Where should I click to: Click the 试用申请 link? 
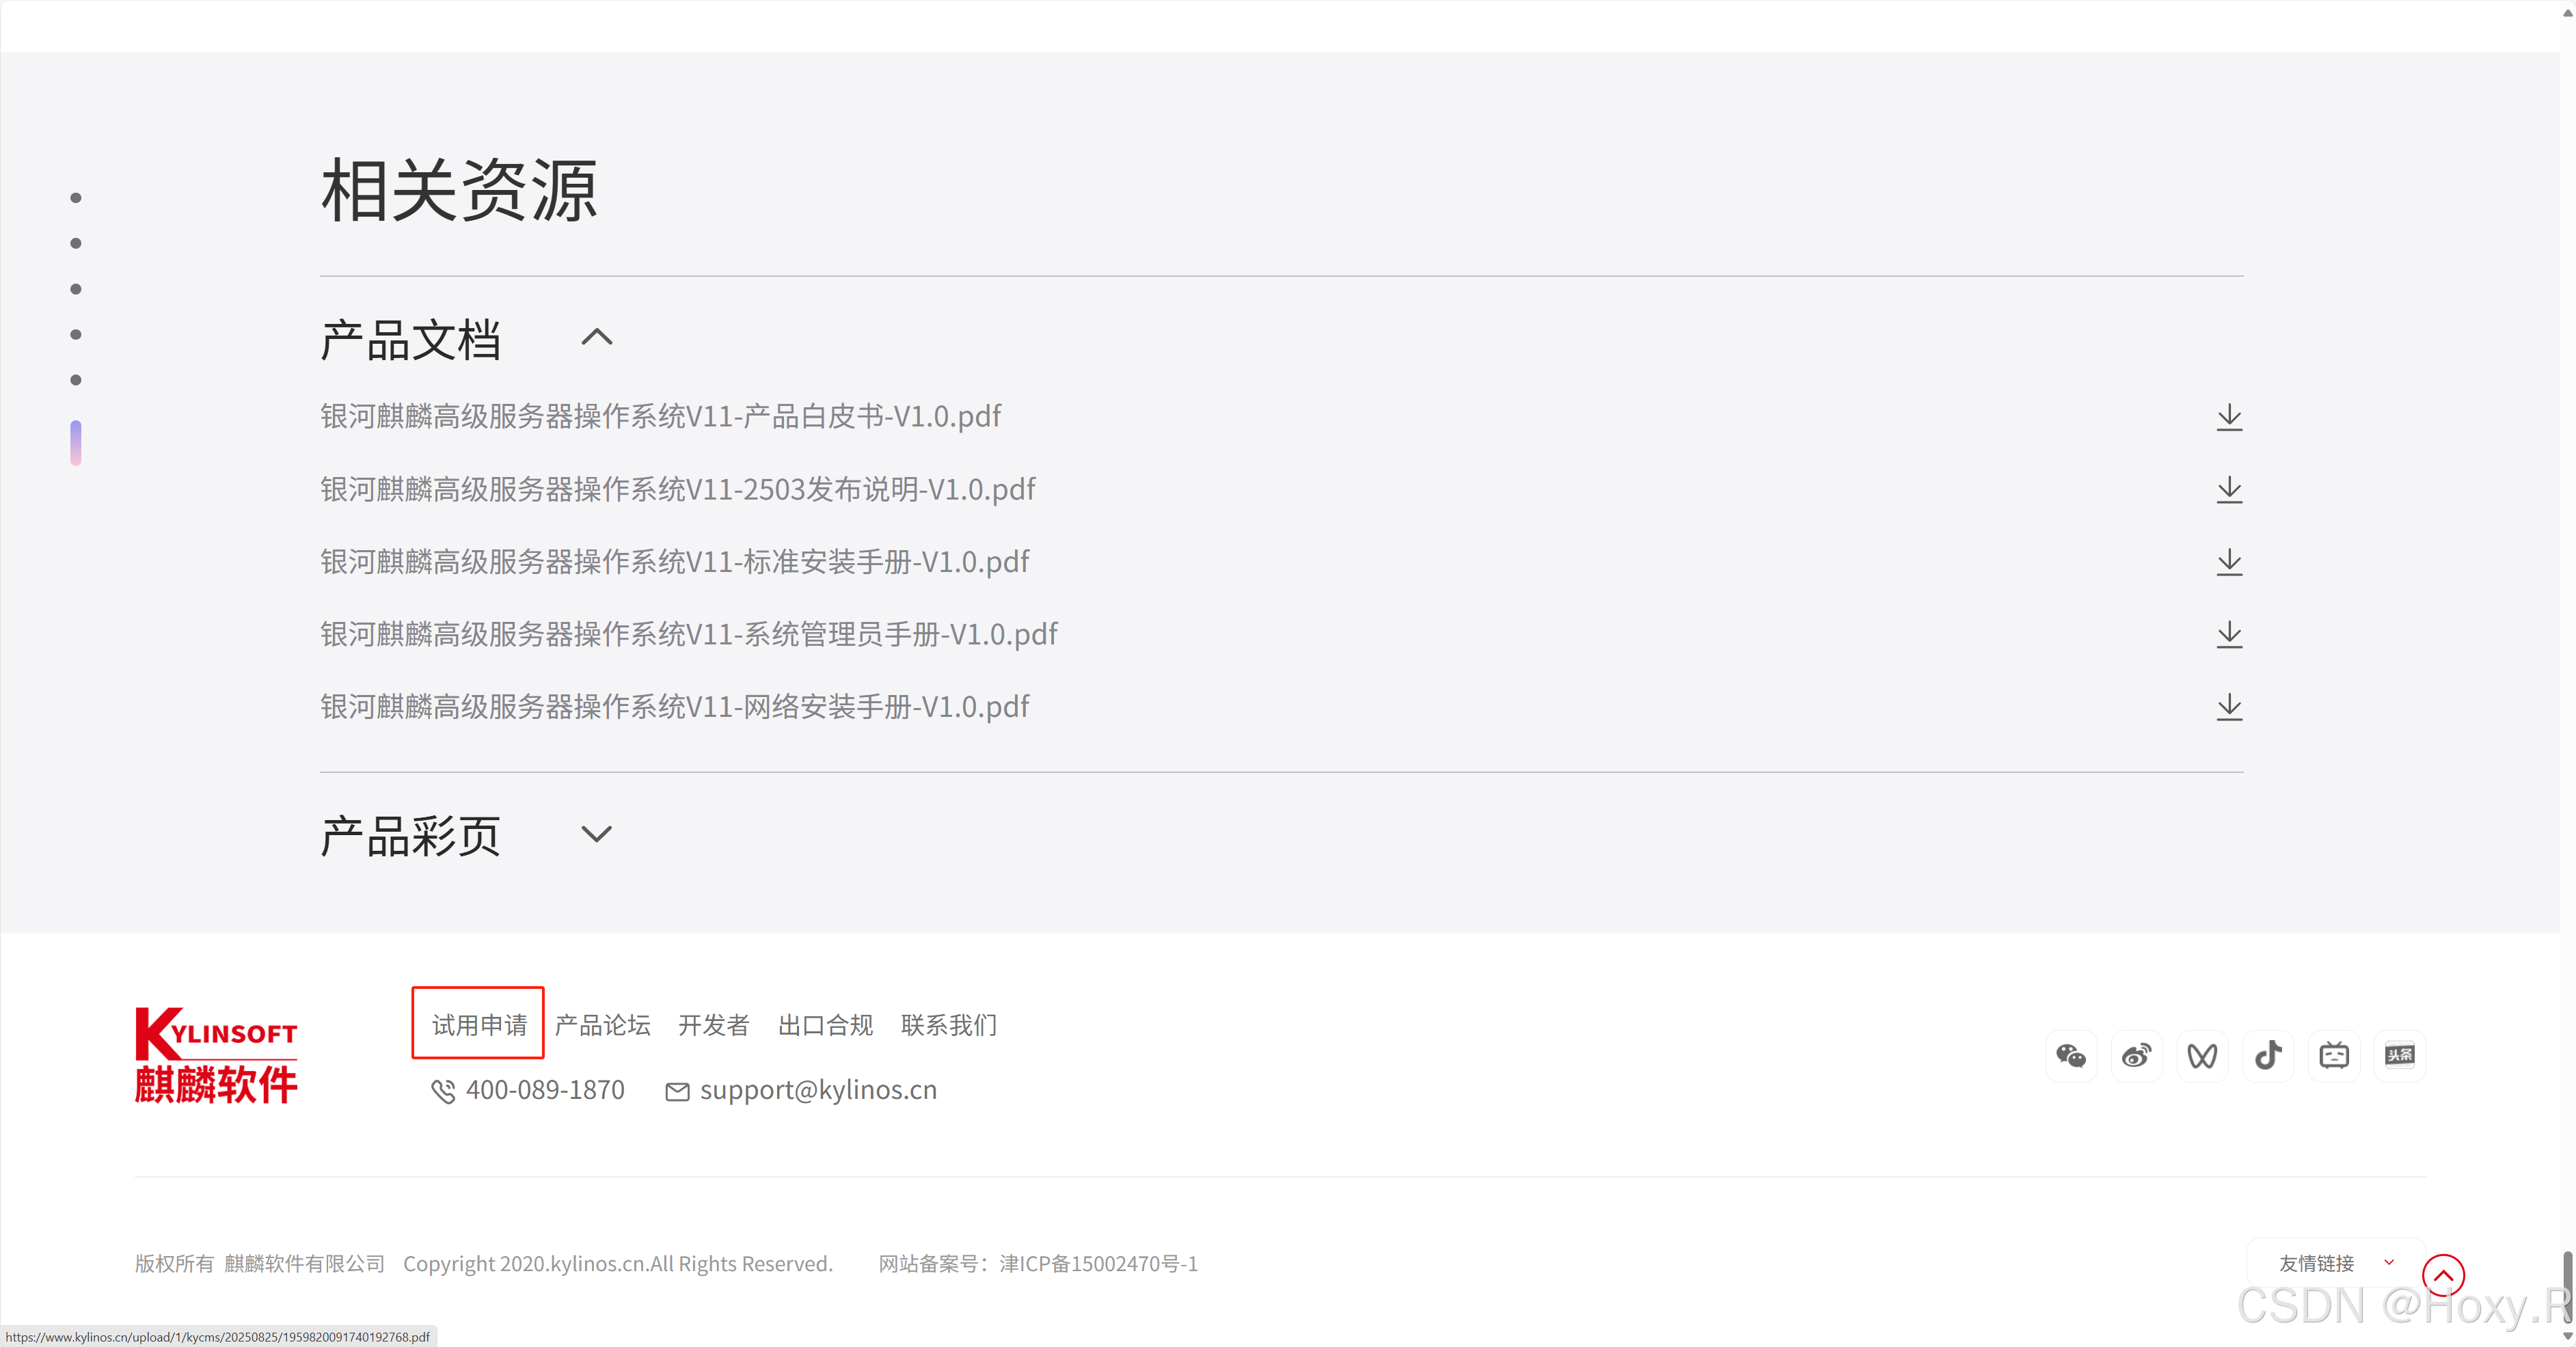pyautogui.click(x=477, y=1023)
